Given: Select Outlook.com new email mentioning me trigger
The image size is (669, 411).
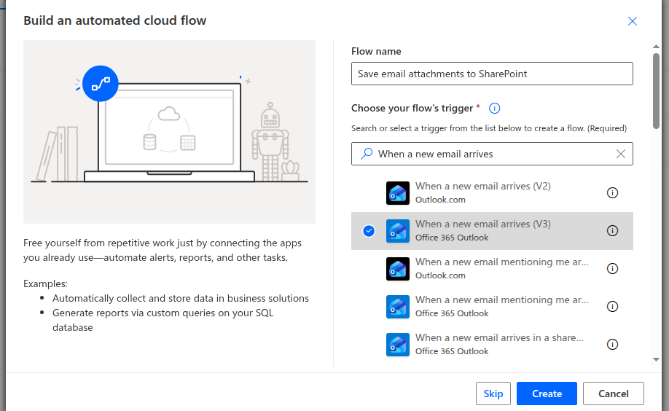Looking at the screenshot, I should [501, 262].
